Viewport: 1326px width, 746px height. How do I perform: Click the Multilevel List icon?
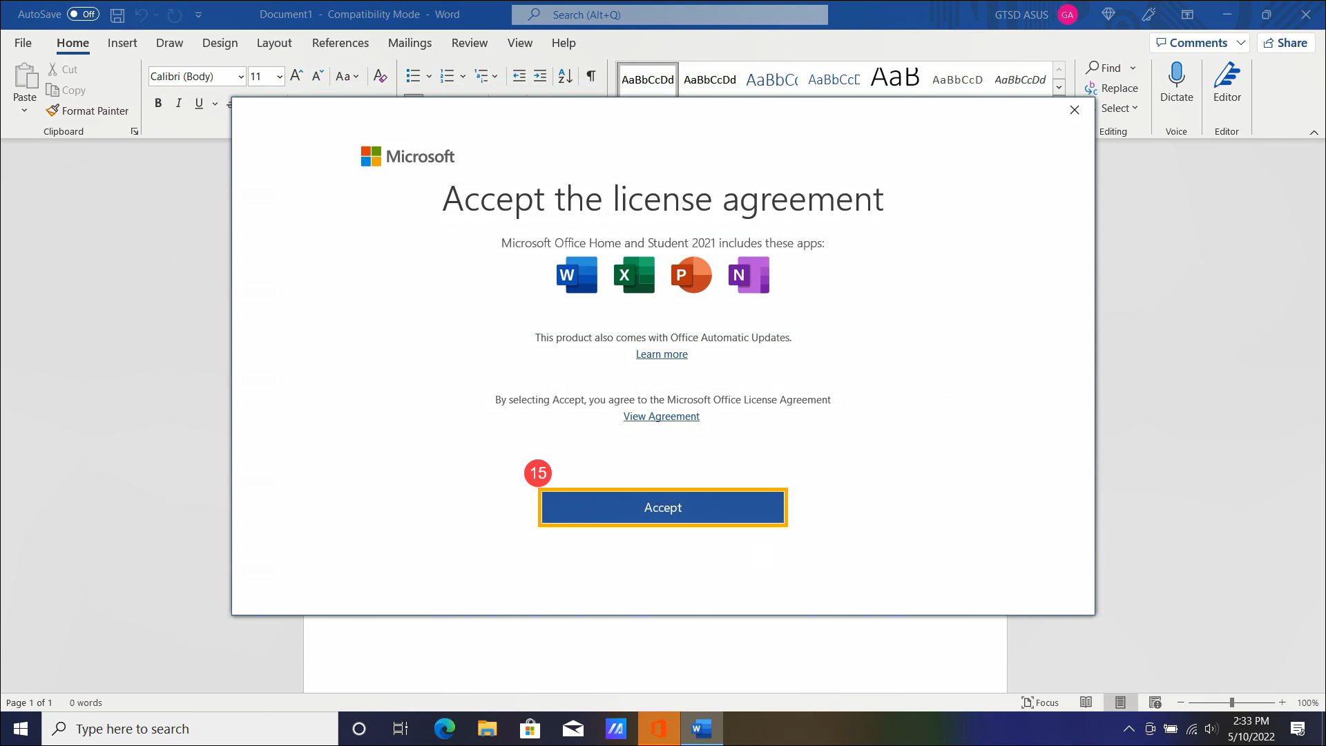click(x=482, y=76)
